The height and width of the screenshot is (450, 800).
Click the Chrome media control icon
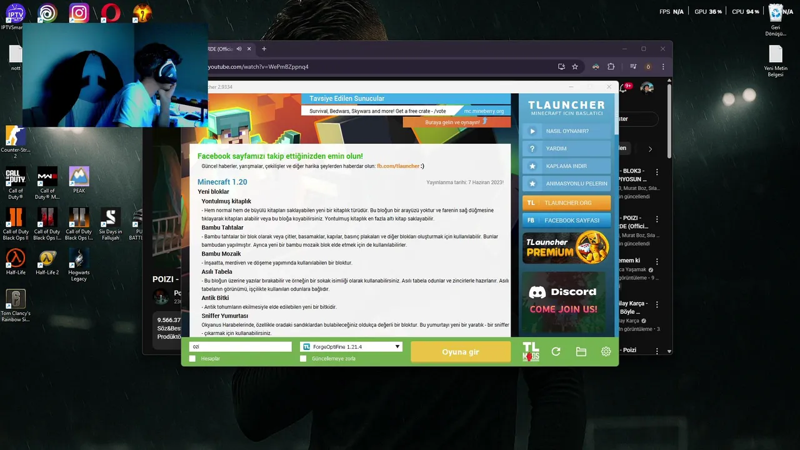(x=633, y=67)
